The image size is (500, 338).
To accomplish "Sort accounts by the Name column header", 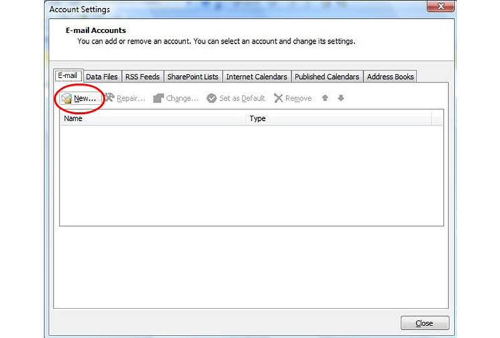I will [152, 118].
